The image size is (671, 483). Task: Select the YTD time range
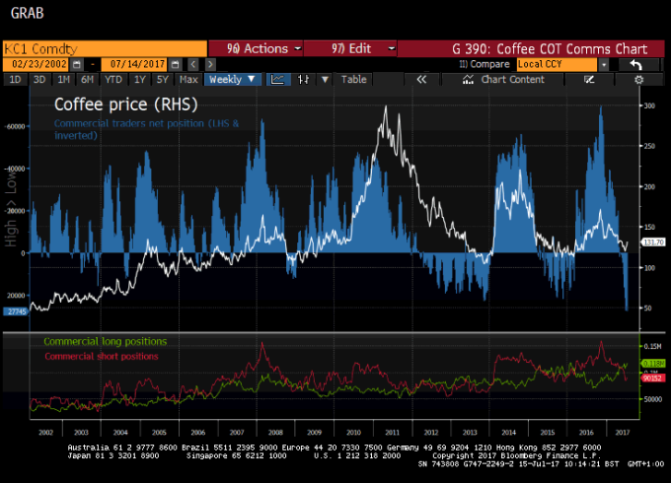click(113, 79)
